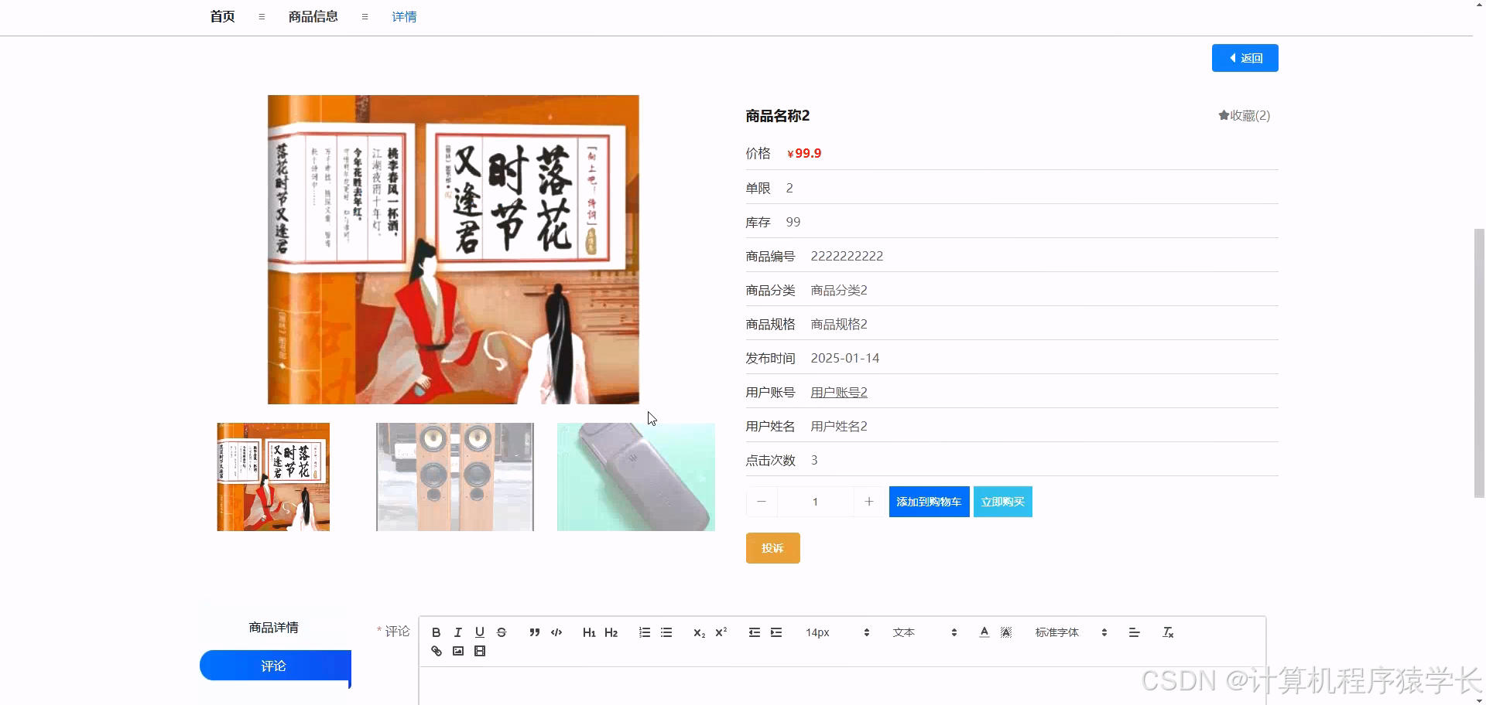Screen dimensions: 1486x705
Task: Click spec value 商品规格2
Action: pyautogui.click(x=839, y=324)
